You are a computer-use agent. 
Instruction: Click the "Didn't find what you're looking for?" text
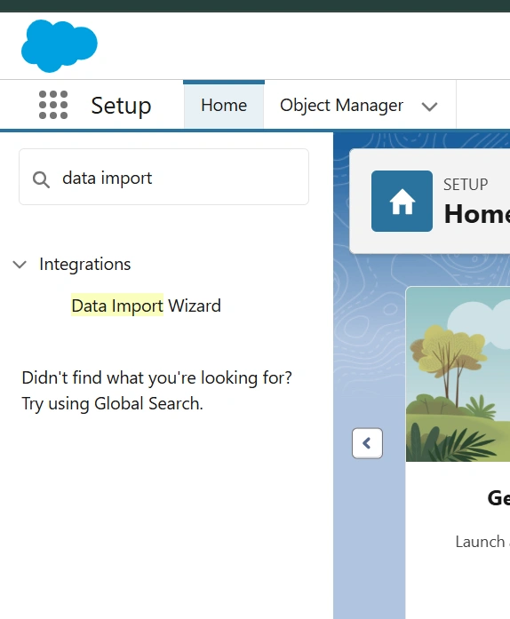tap(156, 377)
